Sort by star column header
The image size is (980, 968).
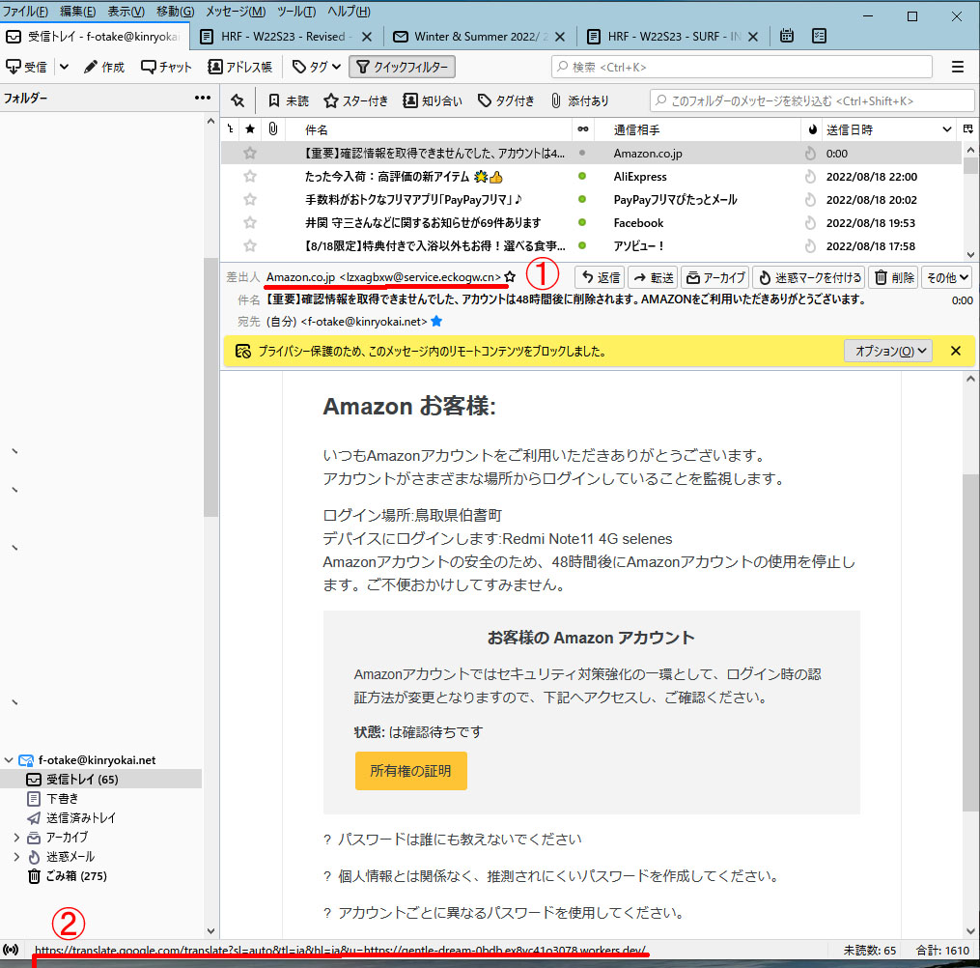click(250, 129)
